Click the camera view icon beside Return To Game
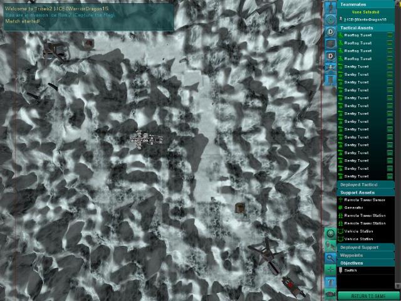The height and width of the screenshot is (301, 401). [x=330, y=294]
